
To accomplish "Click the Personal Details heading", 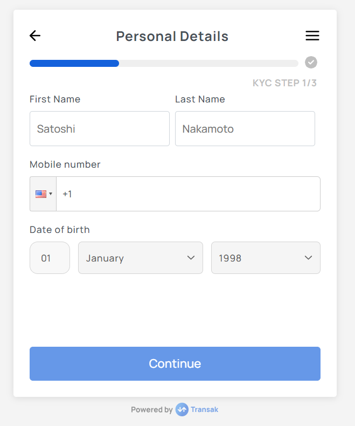I will [x=172, y=37].
